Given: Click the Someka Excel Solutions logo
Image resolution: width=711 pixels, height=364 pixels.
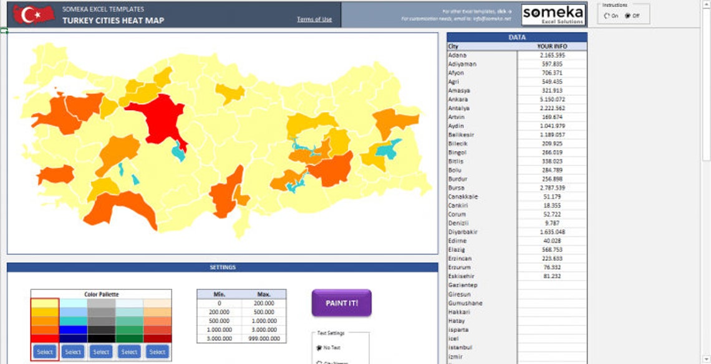Looking at the screenshot, I should point(553,14).
